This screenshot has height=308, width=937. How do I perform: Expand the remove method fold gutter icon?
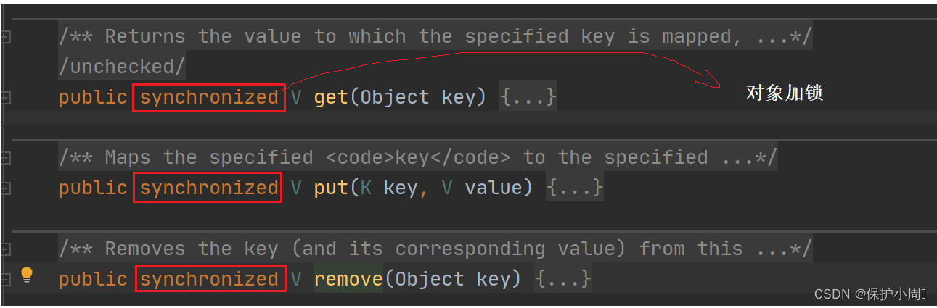click(6, 279)
